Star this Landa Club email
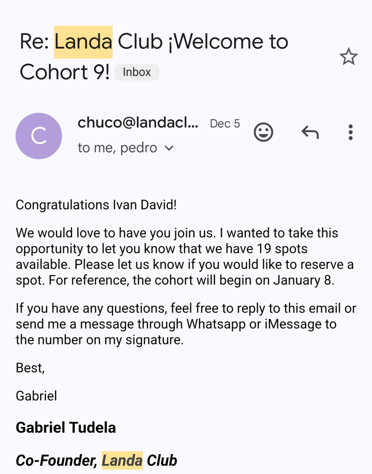This screenshot has height=474, width=372. point(348,57)
